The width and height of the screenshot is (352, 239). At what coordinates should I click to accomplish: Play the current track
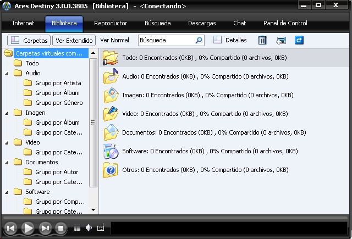coord(28,228)
